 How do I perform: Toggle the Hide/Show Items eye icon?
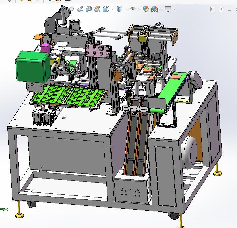[x=133, y=9]
